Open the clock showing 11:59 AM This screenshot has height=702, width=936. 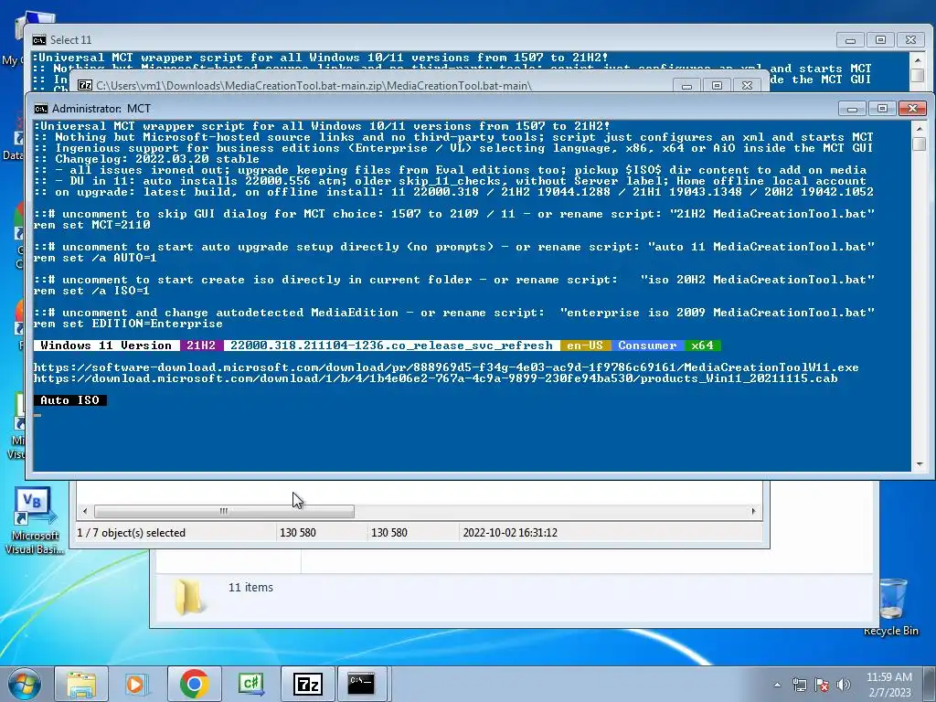tap(888, 685)
